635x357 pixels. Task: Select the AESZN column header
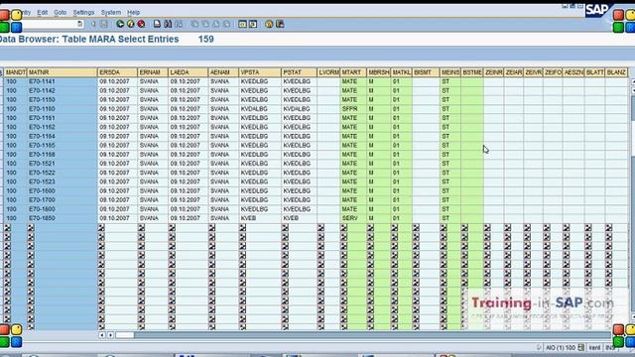pos(573,72)
